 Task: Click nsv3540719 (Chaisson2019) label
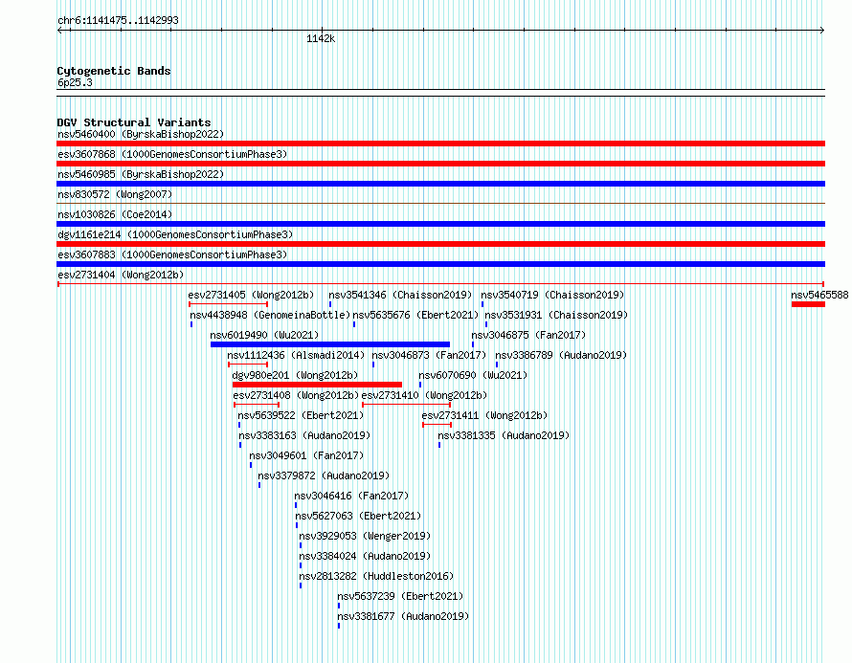click(552, 295)
